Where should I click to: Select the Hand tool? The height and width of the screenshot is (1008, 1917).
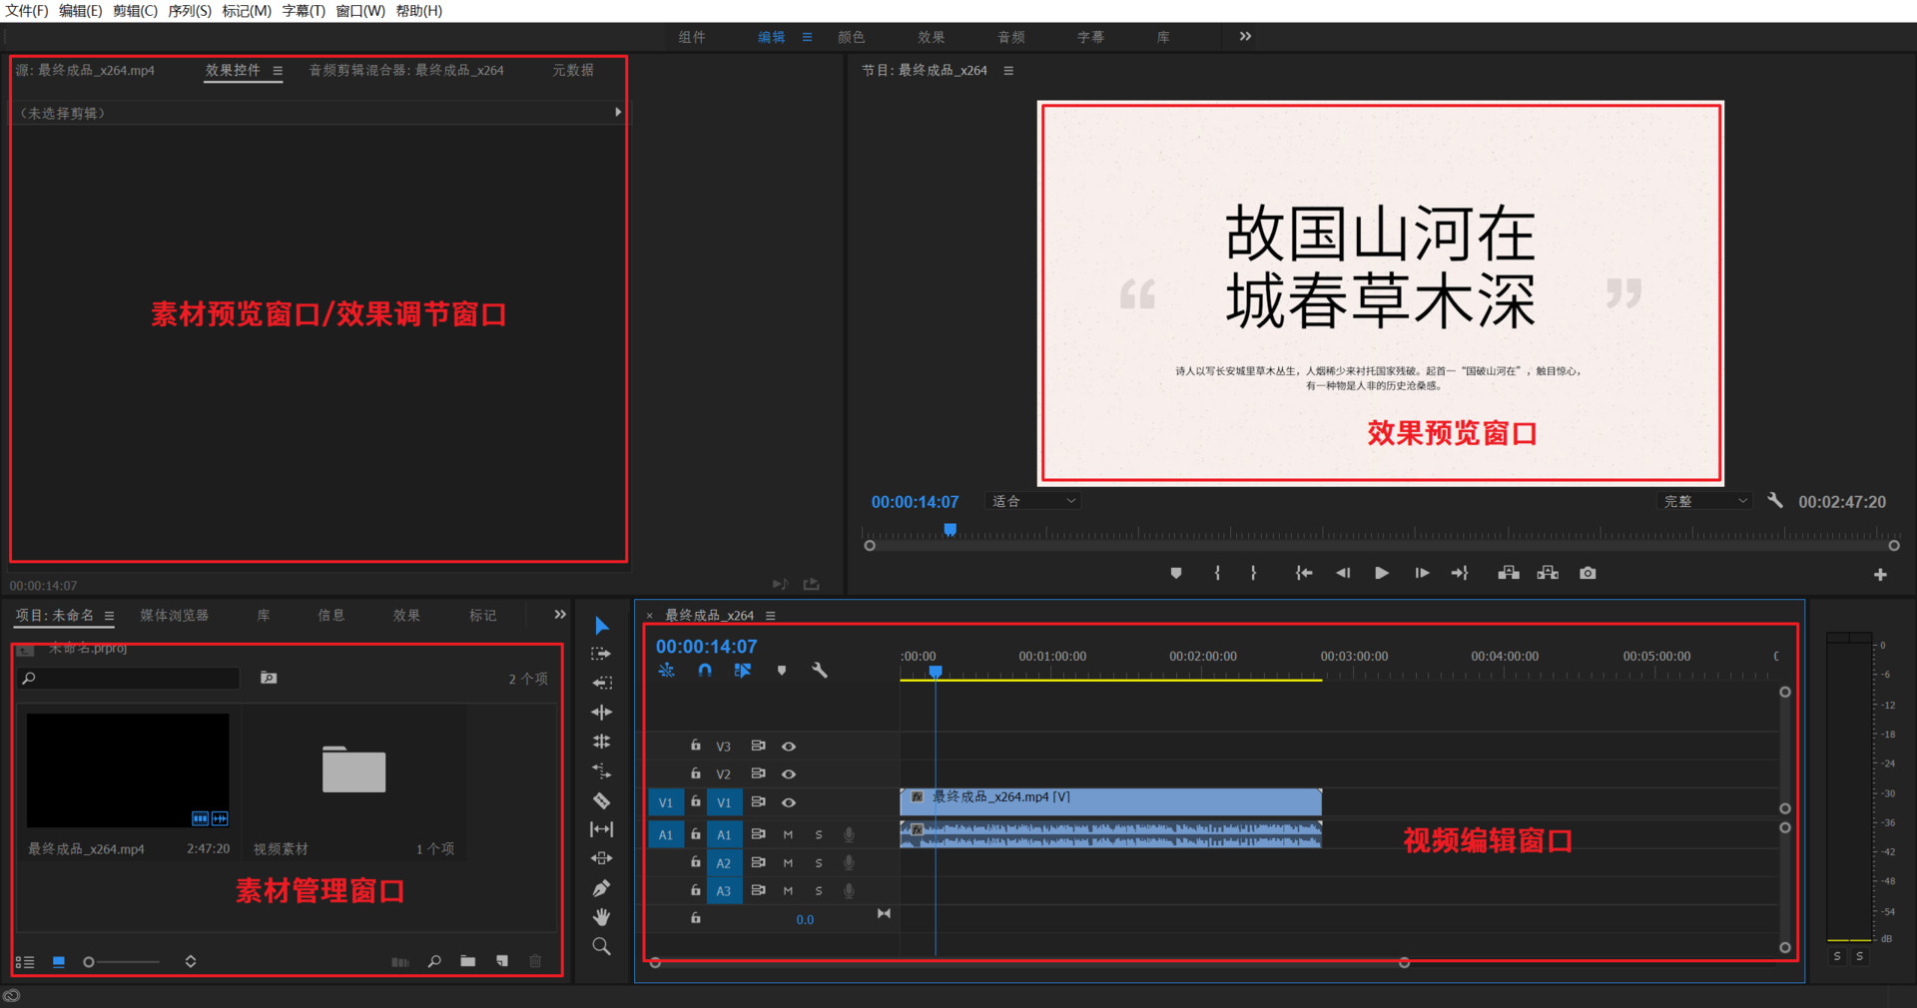pyautogui.click(x=601, y=917)
